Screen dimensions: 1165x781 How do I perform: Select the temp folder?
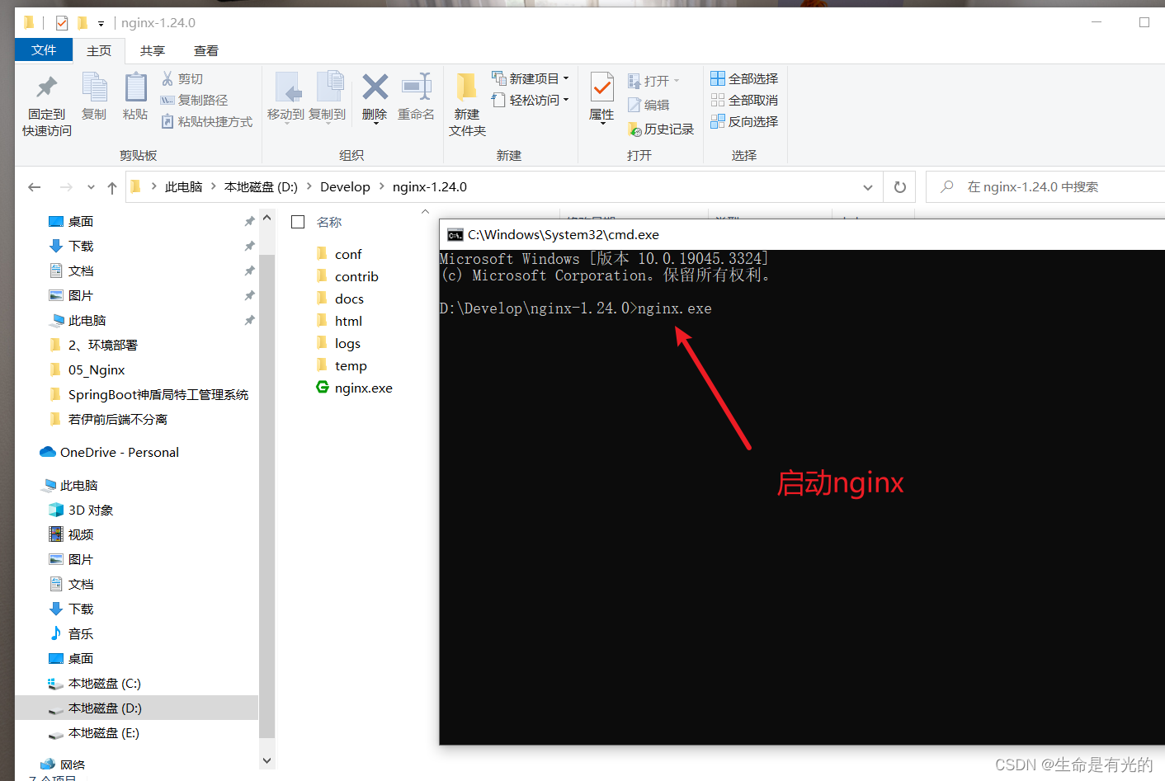[x=342, y=365]
